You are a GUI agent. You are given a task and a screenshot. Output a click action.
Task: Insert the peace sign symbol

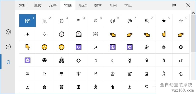(x=113, y=47)
